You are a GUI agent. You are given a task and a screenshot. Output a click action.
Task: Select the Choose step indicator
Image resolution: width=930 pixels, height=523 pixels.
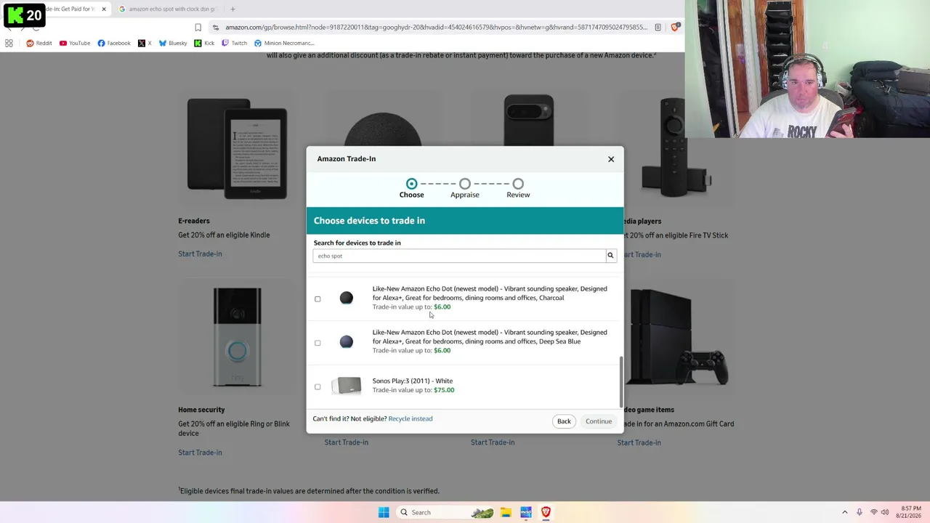[411, 188]
